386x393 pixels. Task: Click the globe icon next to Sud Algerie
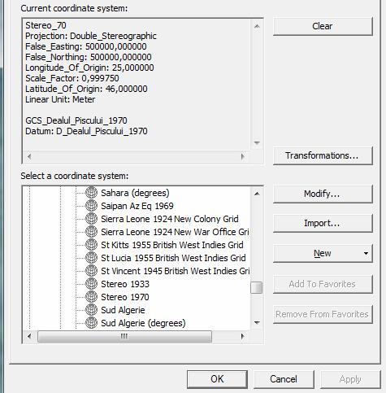91,310
